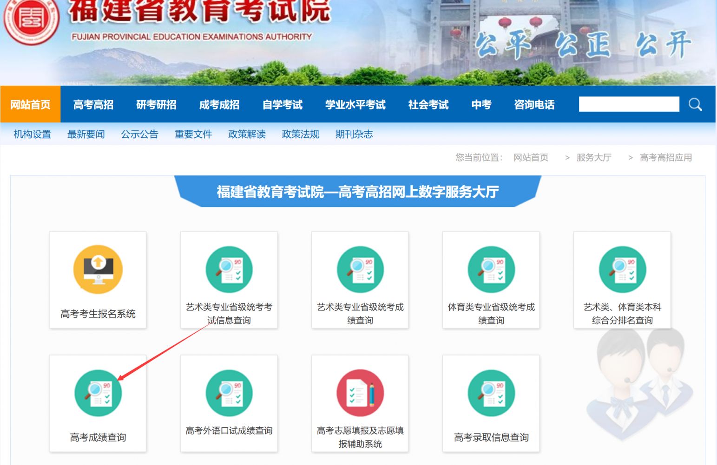Open the 高考高招 navigation menu
The height and width of the screenshot is (465, 717).
pos(93,104)
